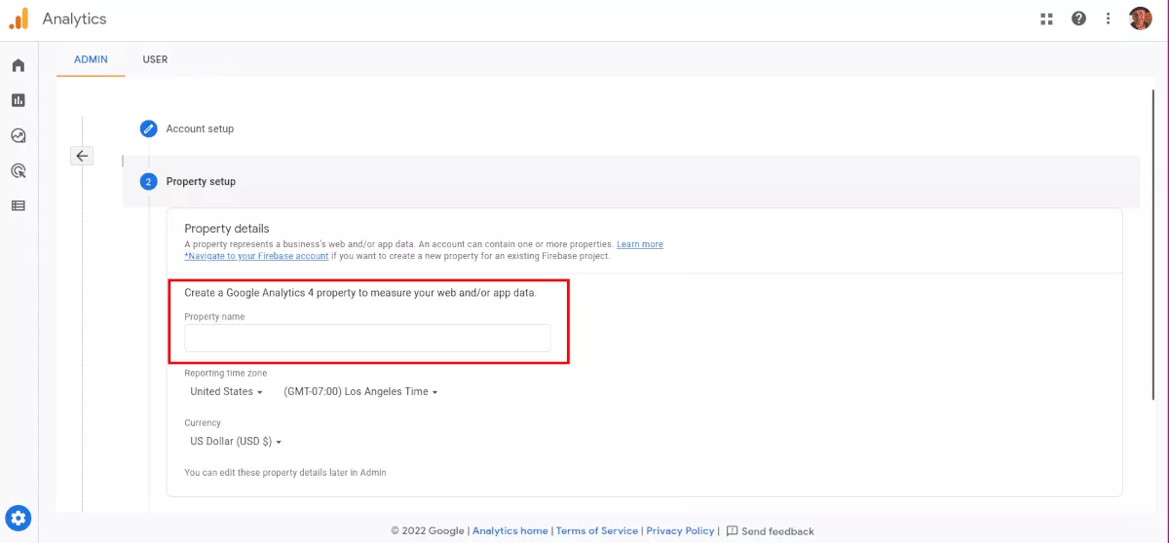Click the edit property details later note
This screenshot has width=1169, height=543.
click(x=285, y=473)
